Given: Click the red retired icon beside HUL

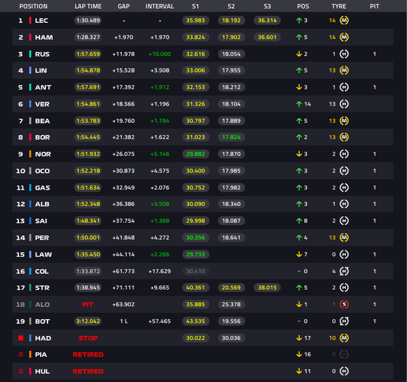Looking at the screenshot, I should click(21, 371).
